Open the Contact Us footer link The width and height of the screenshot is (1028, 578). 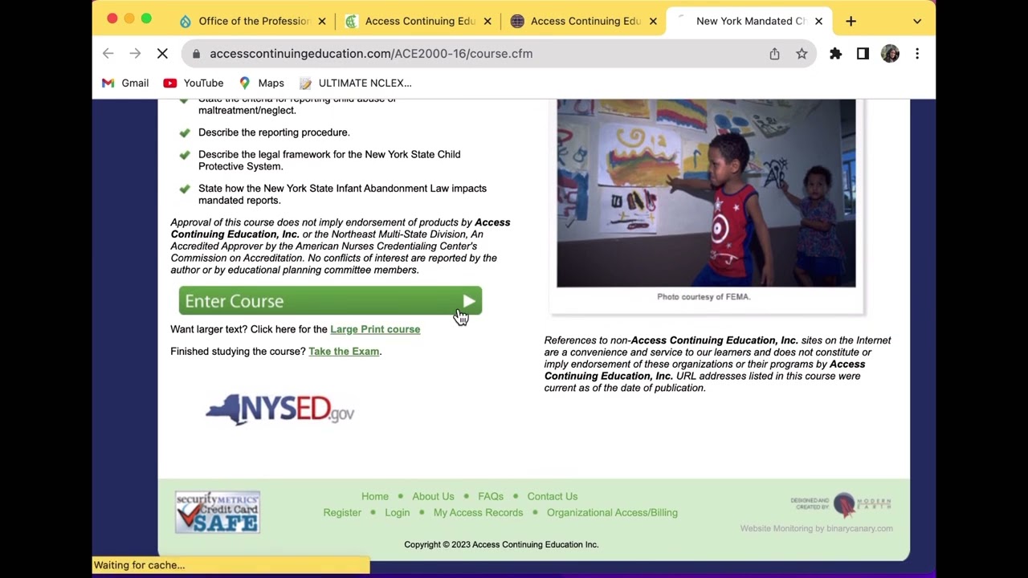[553, 496]
